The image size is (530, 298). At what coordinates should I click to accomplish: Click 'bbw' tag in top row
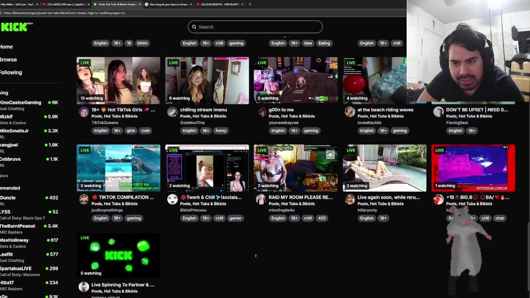pyautogui.click(x=308, y=43)
